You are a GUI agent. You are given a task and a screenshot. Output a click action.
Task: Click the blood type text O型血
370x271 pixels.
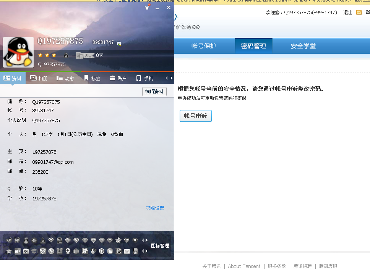(x=117, y=134)
